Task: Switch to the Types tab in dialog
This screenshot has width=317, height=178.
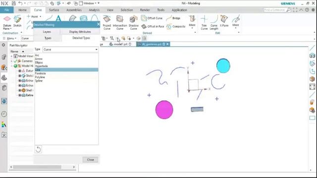Action: pyautogui.click(x=48, y=38)
